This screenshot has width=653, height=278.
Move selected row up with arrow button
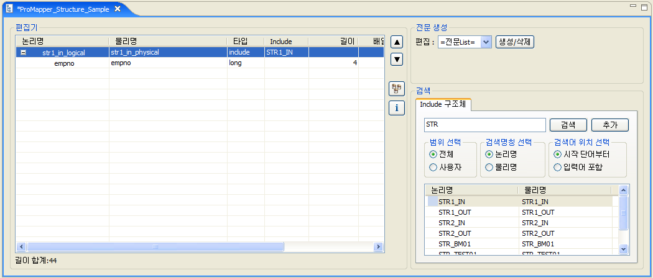click(x=397, y=42)
